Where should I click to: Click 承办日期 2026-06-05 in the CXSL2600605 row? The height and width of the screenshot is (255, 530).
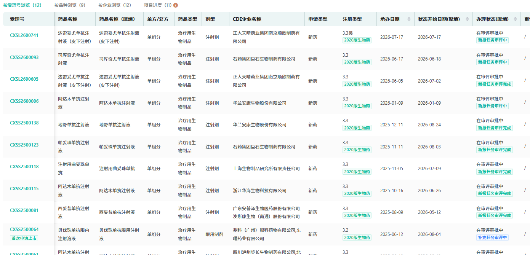[392, 81]
